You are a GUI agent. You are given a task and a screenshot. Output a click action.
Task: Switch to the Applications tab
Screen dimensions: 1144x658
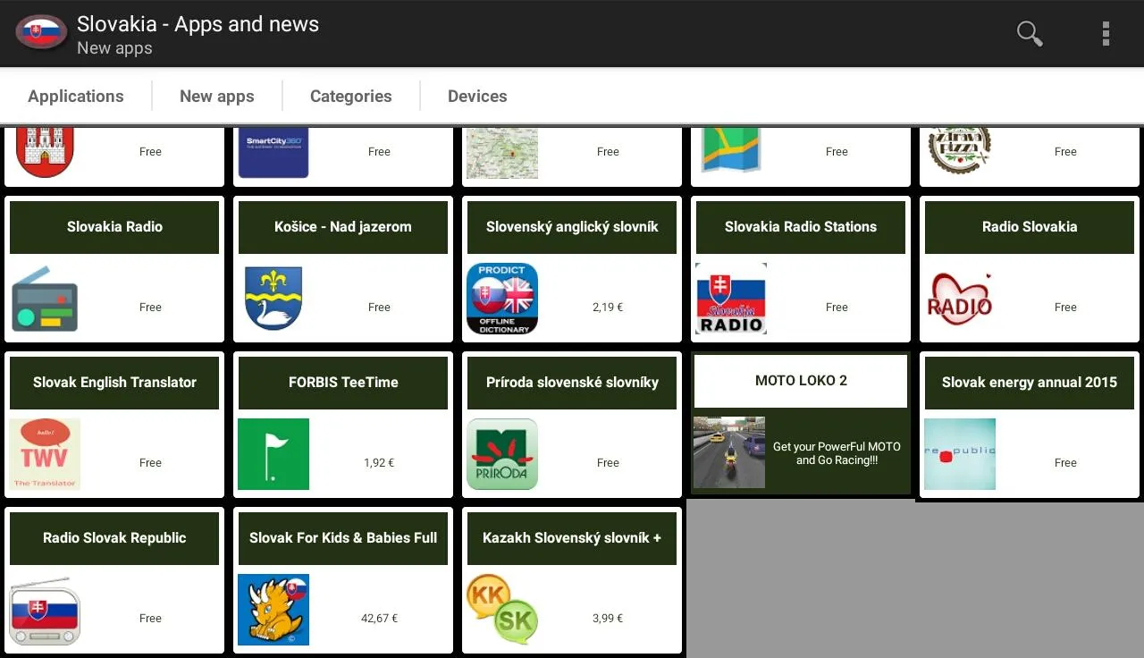click(x=76, y=97)
